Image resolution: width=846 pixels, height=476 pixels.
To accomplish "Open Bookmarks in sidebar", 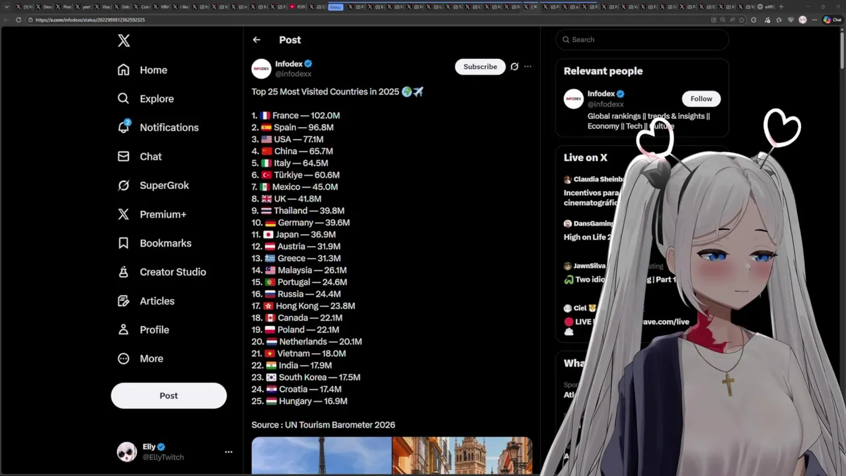I will [154, 243].
